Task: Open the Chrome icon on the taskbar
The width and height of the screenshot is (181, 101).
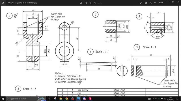Action: [x=67, y=98]
